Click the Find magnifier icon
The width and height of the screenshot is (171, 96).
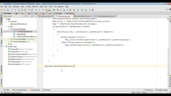click(x=29, y=10)
